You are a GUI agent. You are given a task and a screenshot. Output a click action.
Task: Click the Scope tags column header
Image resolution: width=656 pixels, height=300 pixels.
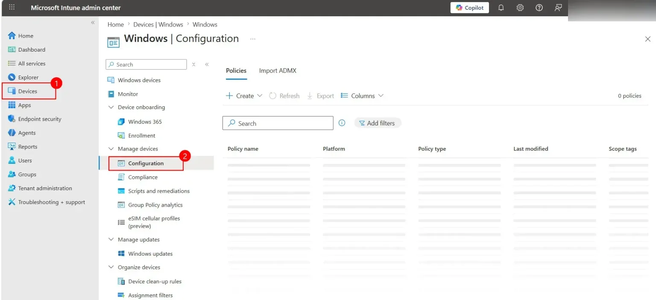point(623,149)
